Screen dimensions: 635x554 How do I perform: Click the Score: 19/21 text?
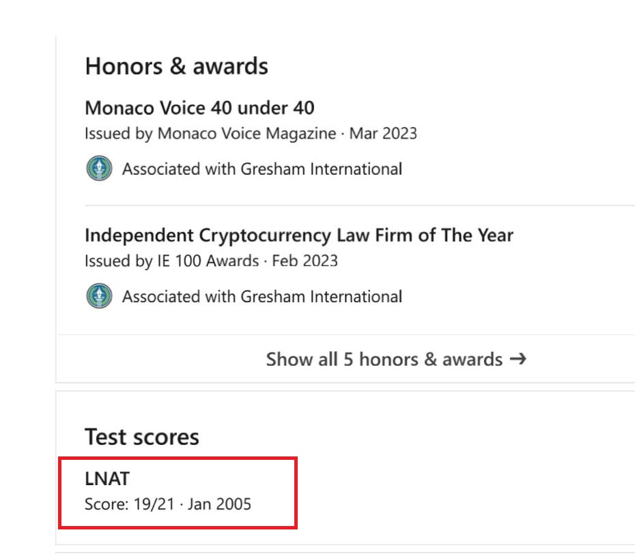click(130, 504)
